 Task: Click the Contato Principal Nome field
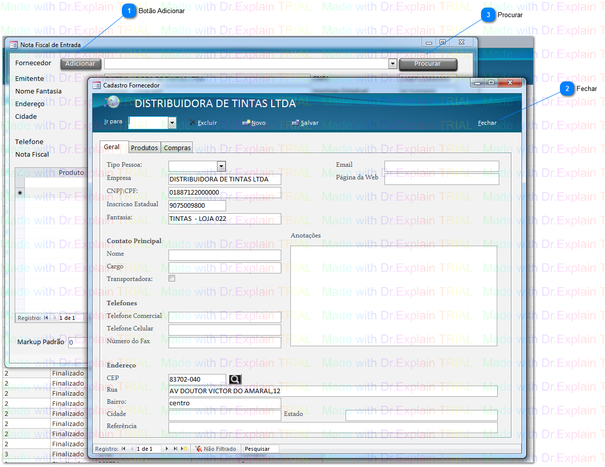pyautogui.click(x=225, y=255)
